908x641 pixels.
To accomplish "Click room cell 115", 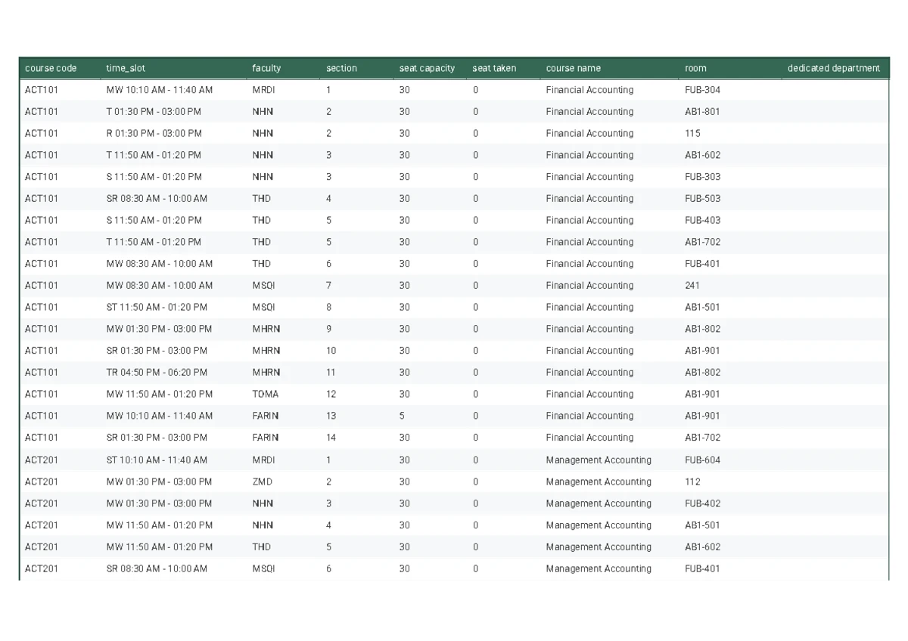I will pyautogui.click(x=692, y=134).
